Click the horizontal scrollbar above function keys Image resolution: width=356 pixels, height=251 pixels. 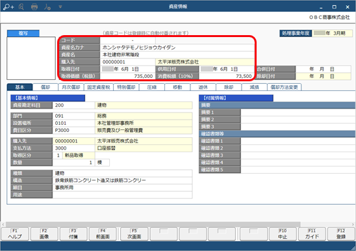tap(153, 224)
